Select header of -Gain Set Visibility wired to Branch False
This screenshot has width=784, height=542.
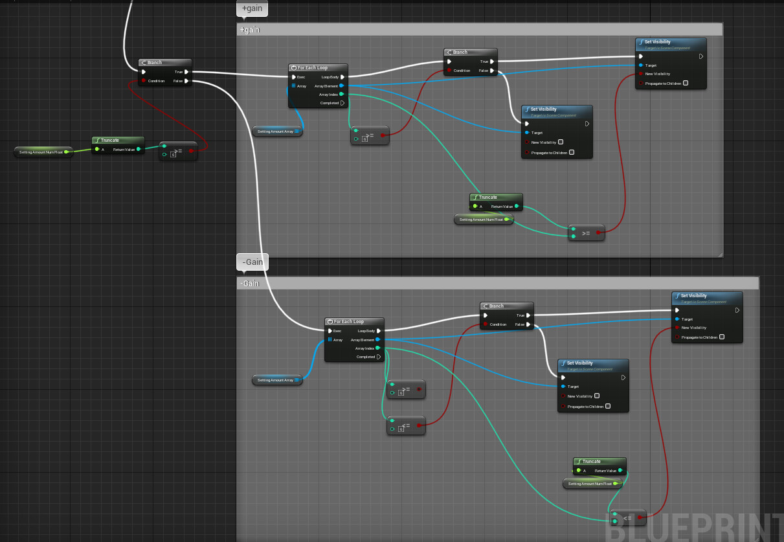593,365
